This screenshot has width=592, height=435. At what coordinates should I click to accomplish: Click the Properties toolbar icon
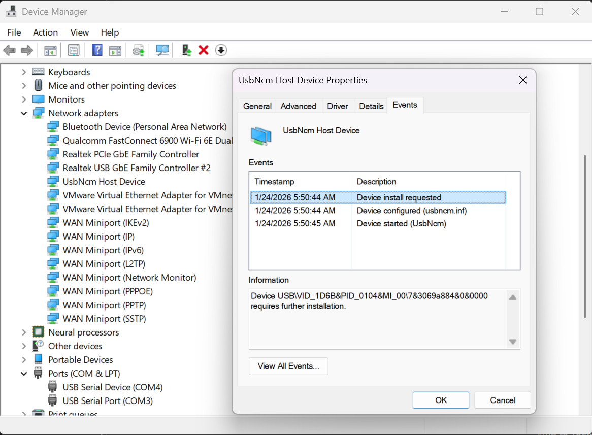[x=74, y=50]
